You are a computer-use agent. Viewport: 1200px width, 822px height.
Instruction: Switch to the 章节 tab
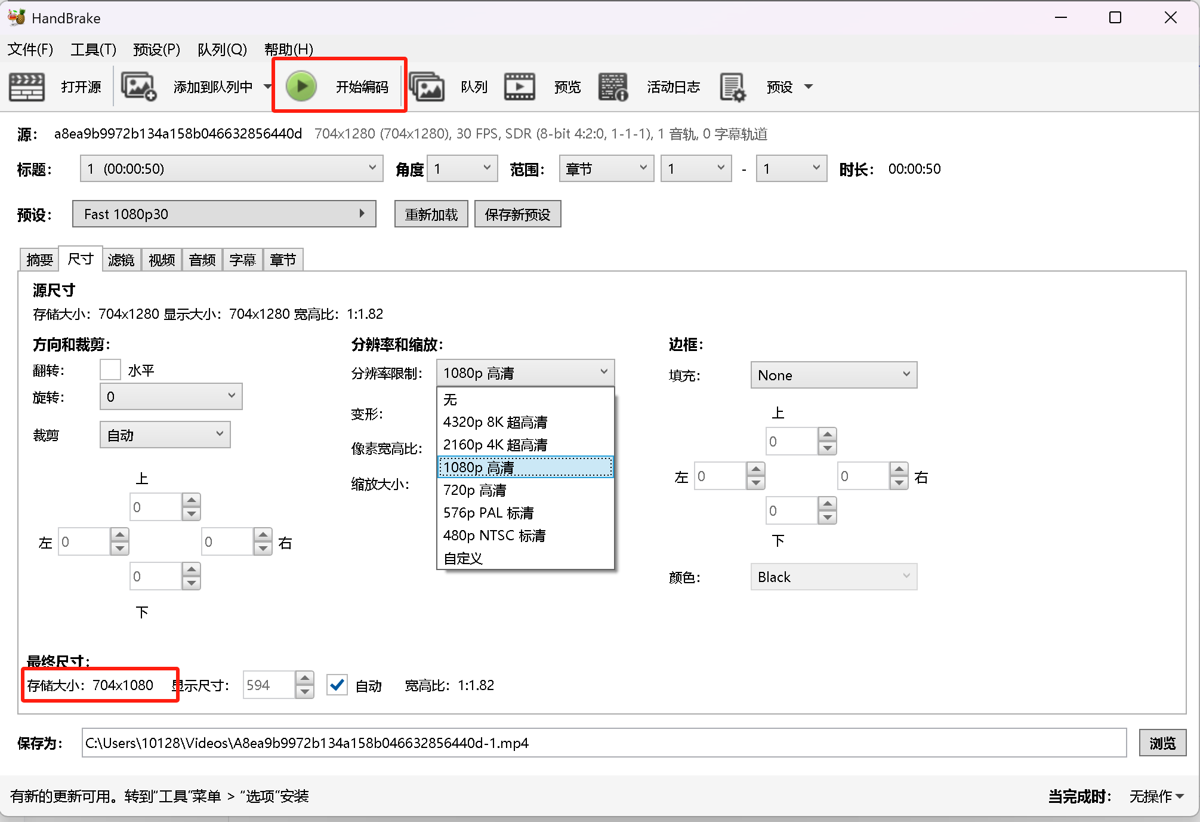[x=283, y=260]
